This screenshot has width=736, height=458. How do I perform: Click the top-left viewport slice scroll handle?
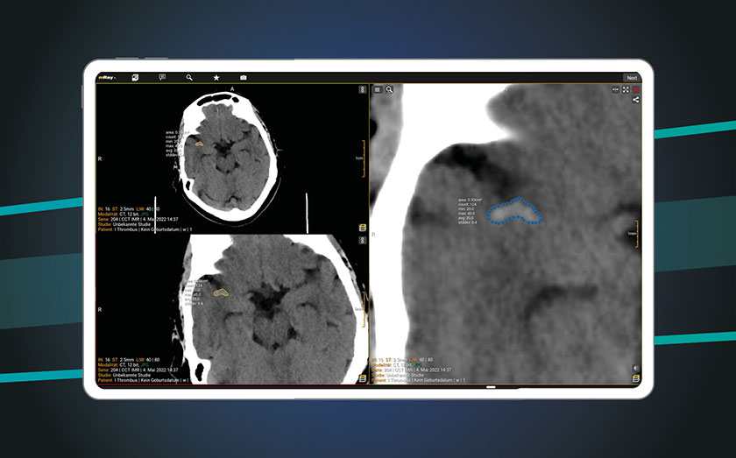click(x=361, y=89)
